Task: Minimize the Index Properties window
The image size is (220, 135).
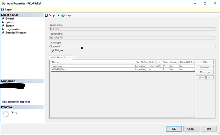Action: 195,4
